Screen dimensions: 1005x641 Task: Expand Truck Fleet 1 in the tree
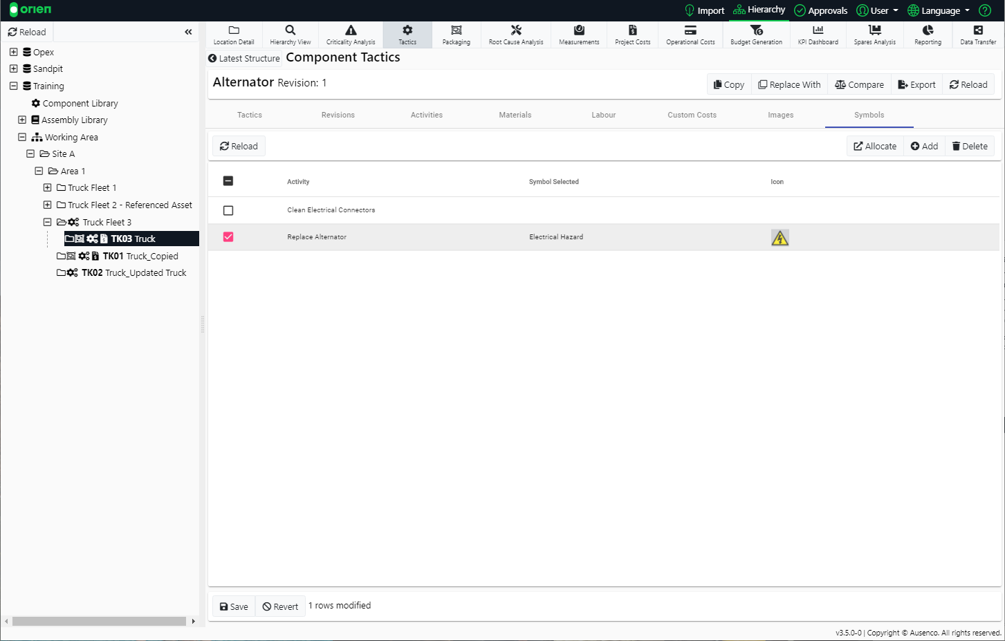point(47,187)
